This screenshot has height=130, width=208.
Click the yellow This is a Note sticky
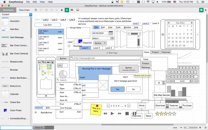tap(96, 109)
